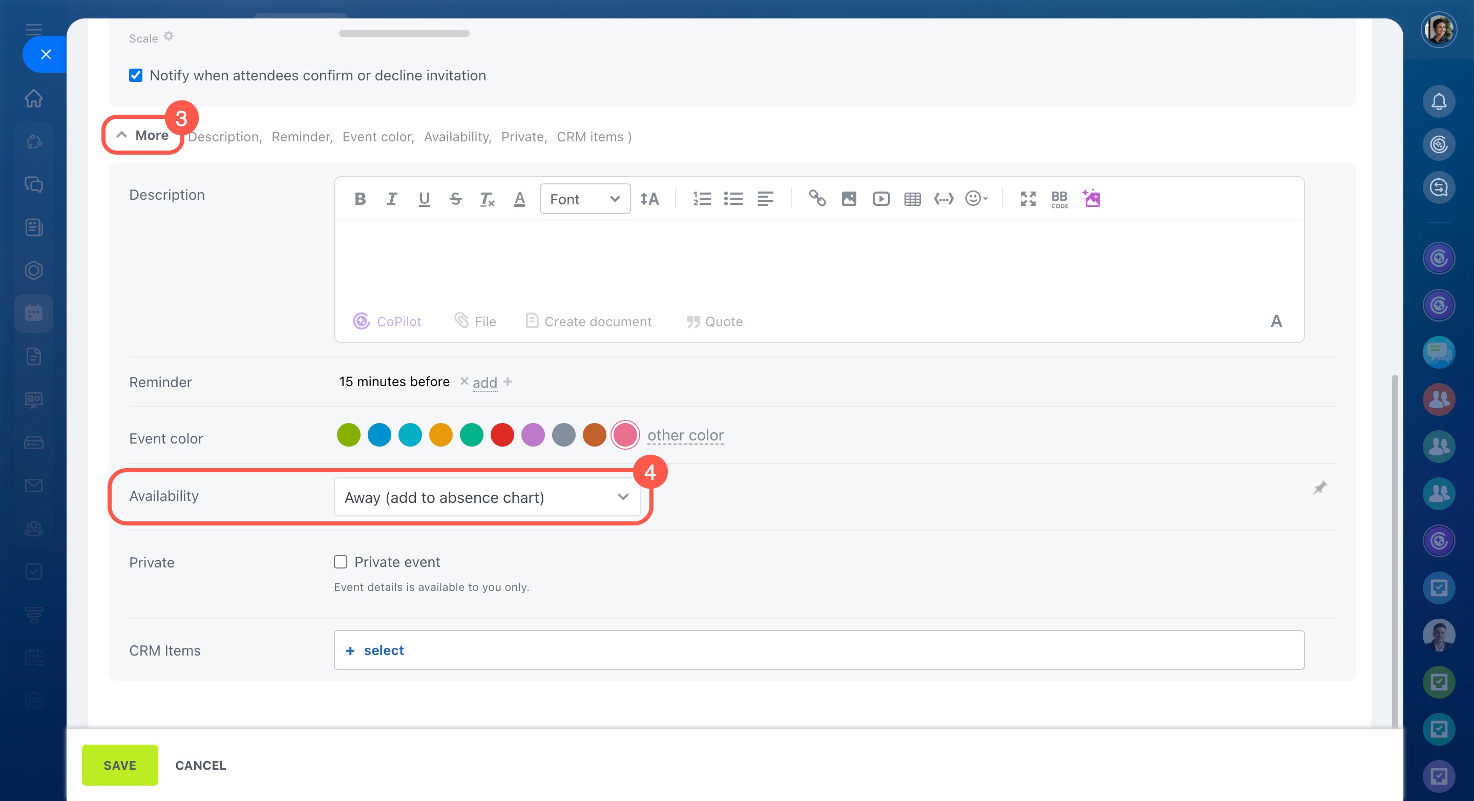Underline text in description toolbar

coord(424,199)
